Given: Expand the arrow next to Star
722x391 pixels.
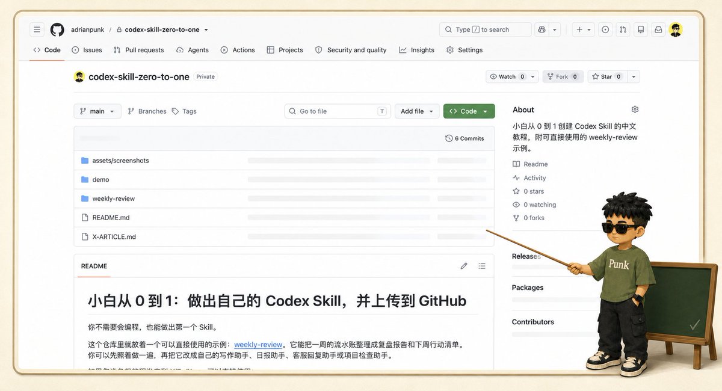Looking at the screenshot, I should (x=634, y=76).
